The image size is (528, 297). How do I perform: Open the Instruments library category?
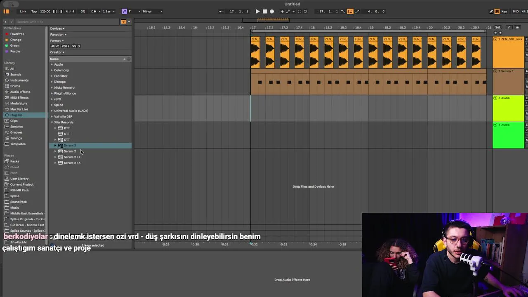point(19,80)
